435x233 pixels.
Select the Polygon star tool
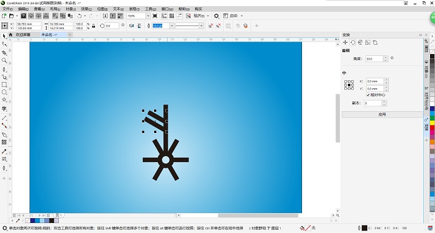(x=4, y=99)
